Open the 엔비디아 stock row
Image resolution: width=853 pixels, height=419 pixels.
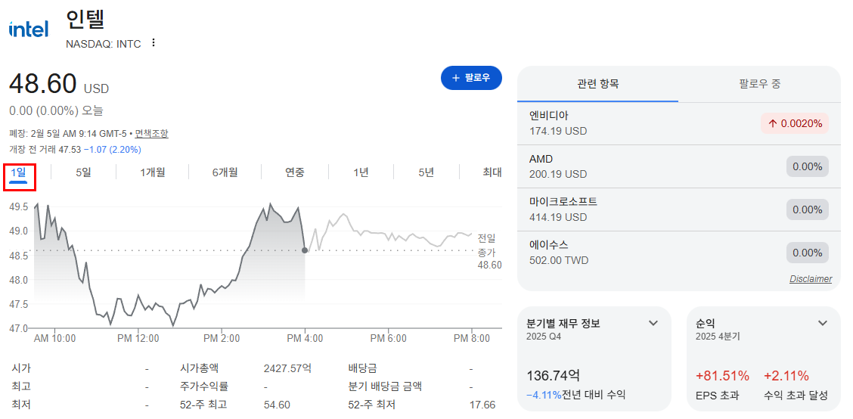(x=679, y=123)
